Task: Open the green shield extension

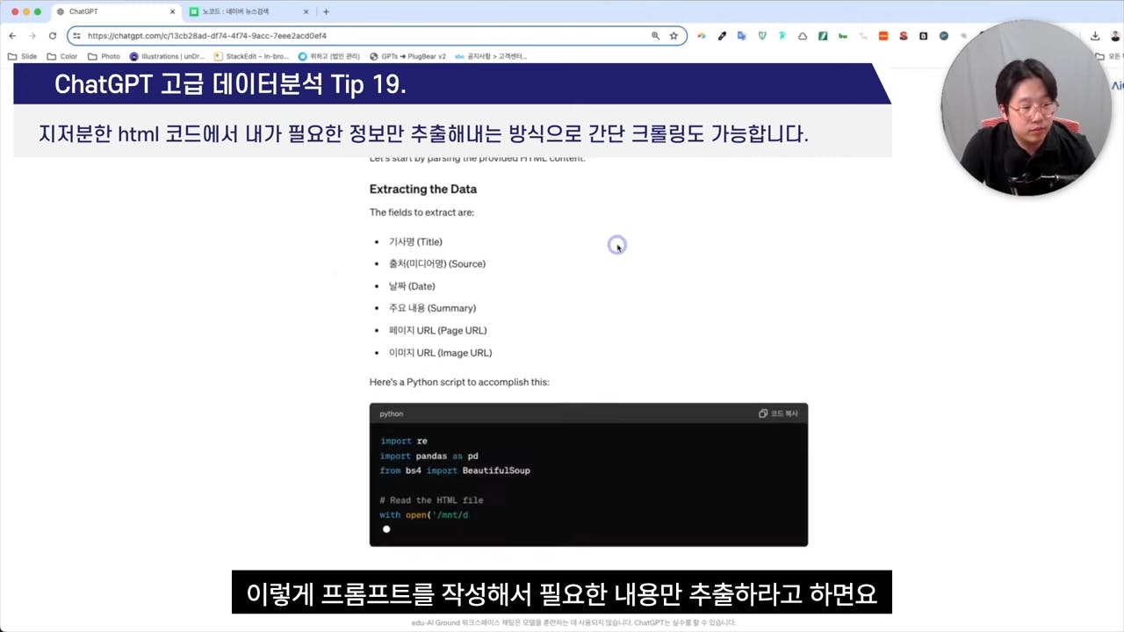Action: click(762, 36)
